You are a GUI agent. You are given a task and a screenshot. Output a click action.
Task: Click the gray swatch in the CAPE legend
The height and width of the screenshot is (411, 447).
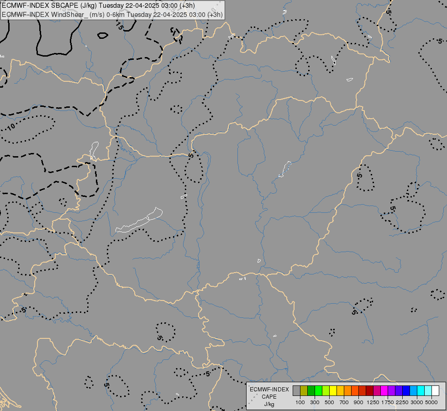296,390
